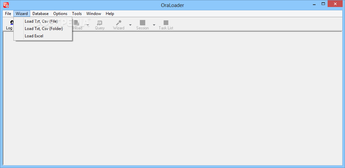345x168 pixels.
Task: Click the Unload toolbar button
Action: pyautogui.click(x=77, y=25)
